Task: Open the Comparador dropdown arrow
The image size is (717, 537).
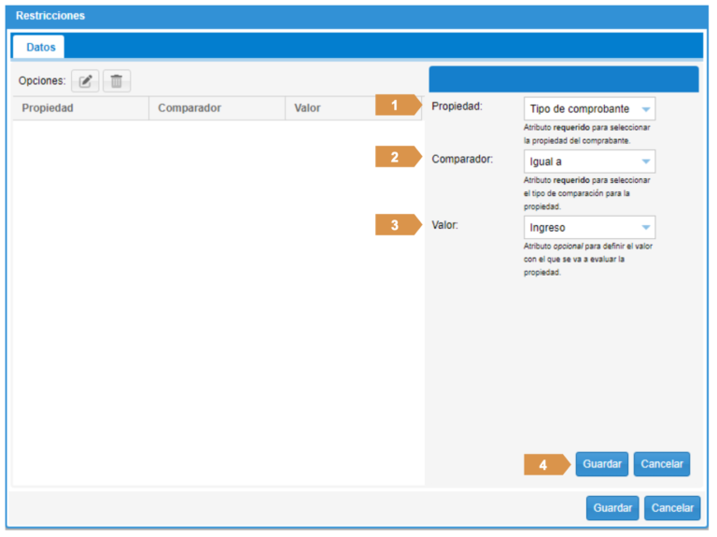Action: (x=645, y=162)
